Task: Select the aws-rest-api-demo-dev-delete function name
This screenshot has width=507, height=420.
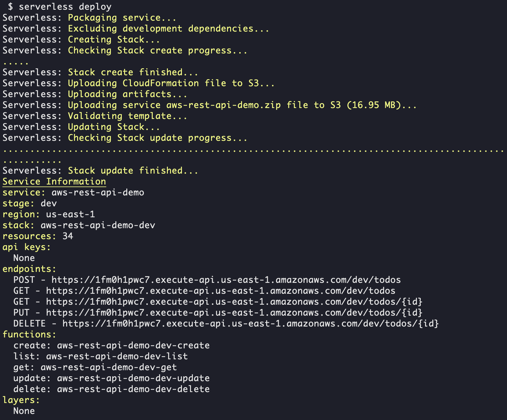Action: pos(133,389)
